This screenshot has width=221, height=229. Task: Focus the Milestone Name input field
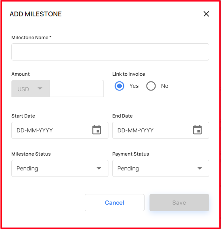(110, 52)
